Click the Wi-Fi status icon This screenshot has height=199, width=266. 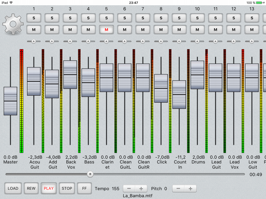(x=11, y=3)
